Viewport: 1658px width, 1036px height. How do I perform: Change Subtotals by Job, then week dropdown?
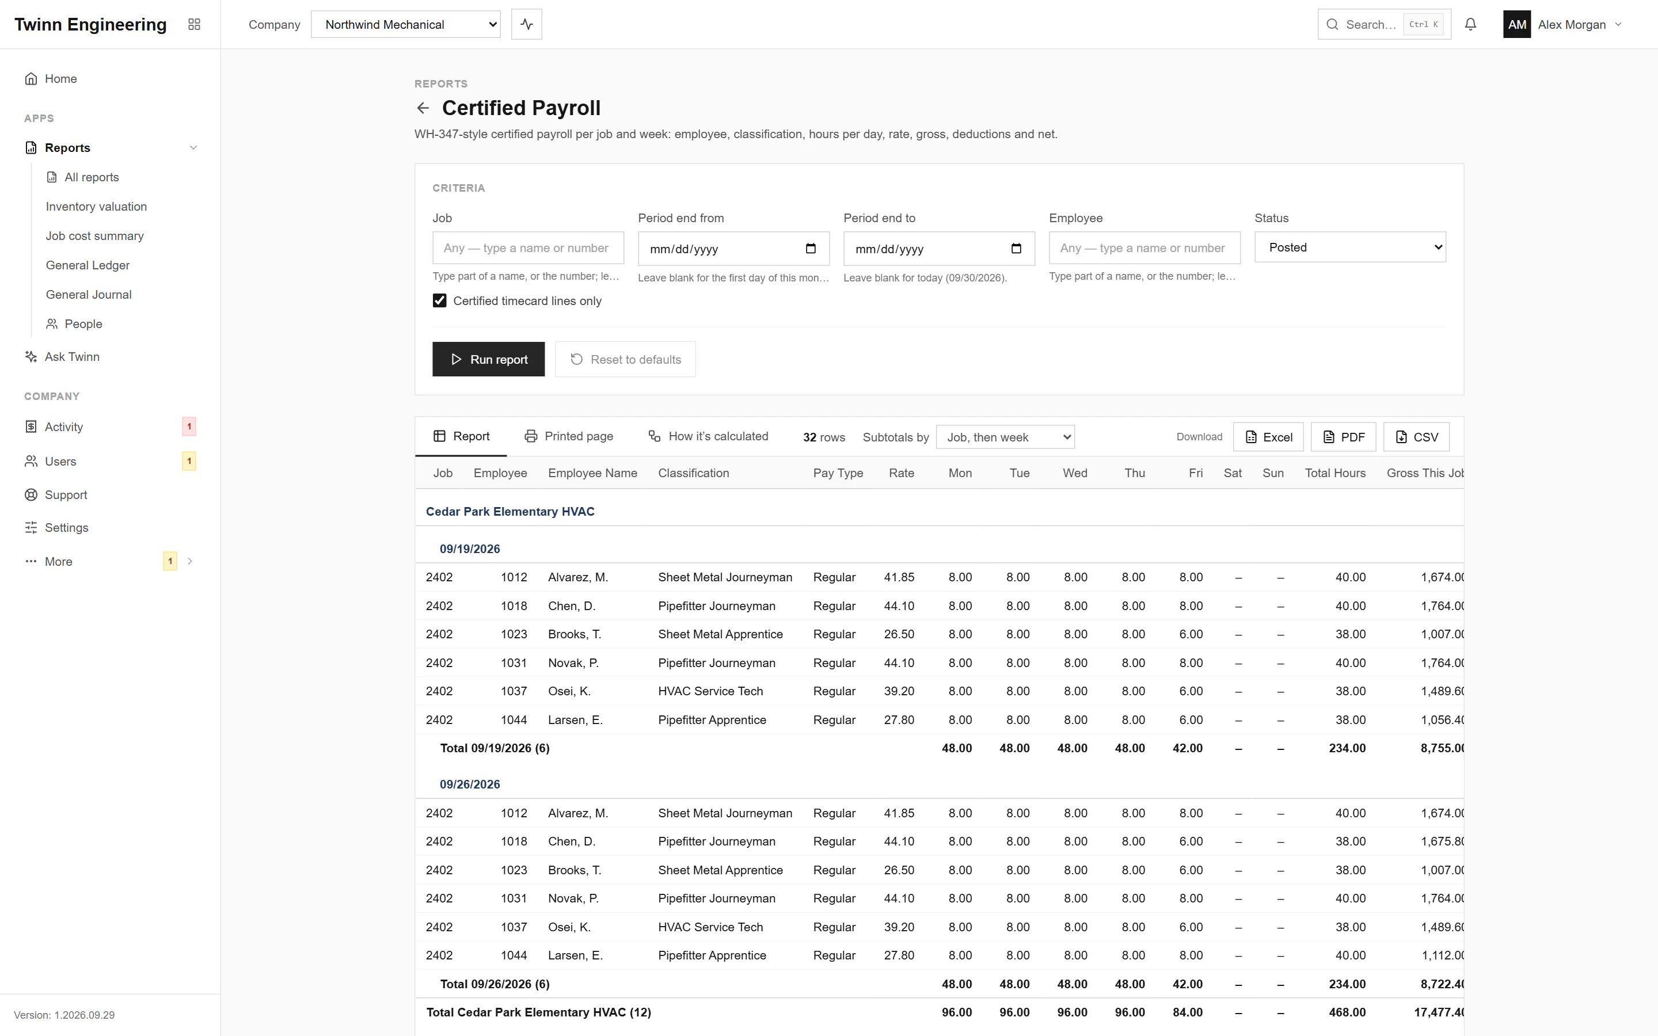click(1005, 437)
